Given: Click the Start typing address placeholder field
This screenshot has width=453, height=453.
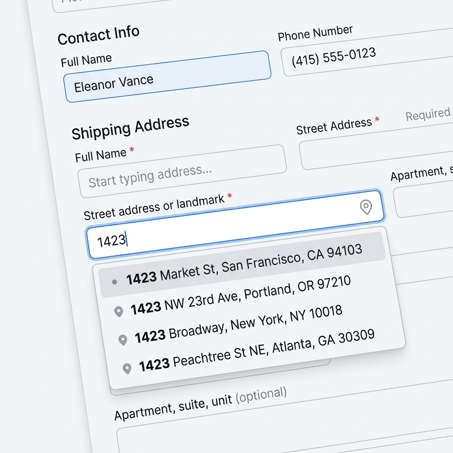Looking at the screenshot, I should coord(182,171).
